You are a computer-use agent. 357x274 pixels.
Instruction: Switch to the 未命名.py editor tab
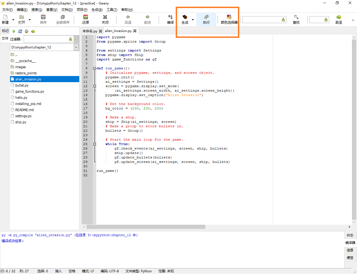[x=90, y=31]
